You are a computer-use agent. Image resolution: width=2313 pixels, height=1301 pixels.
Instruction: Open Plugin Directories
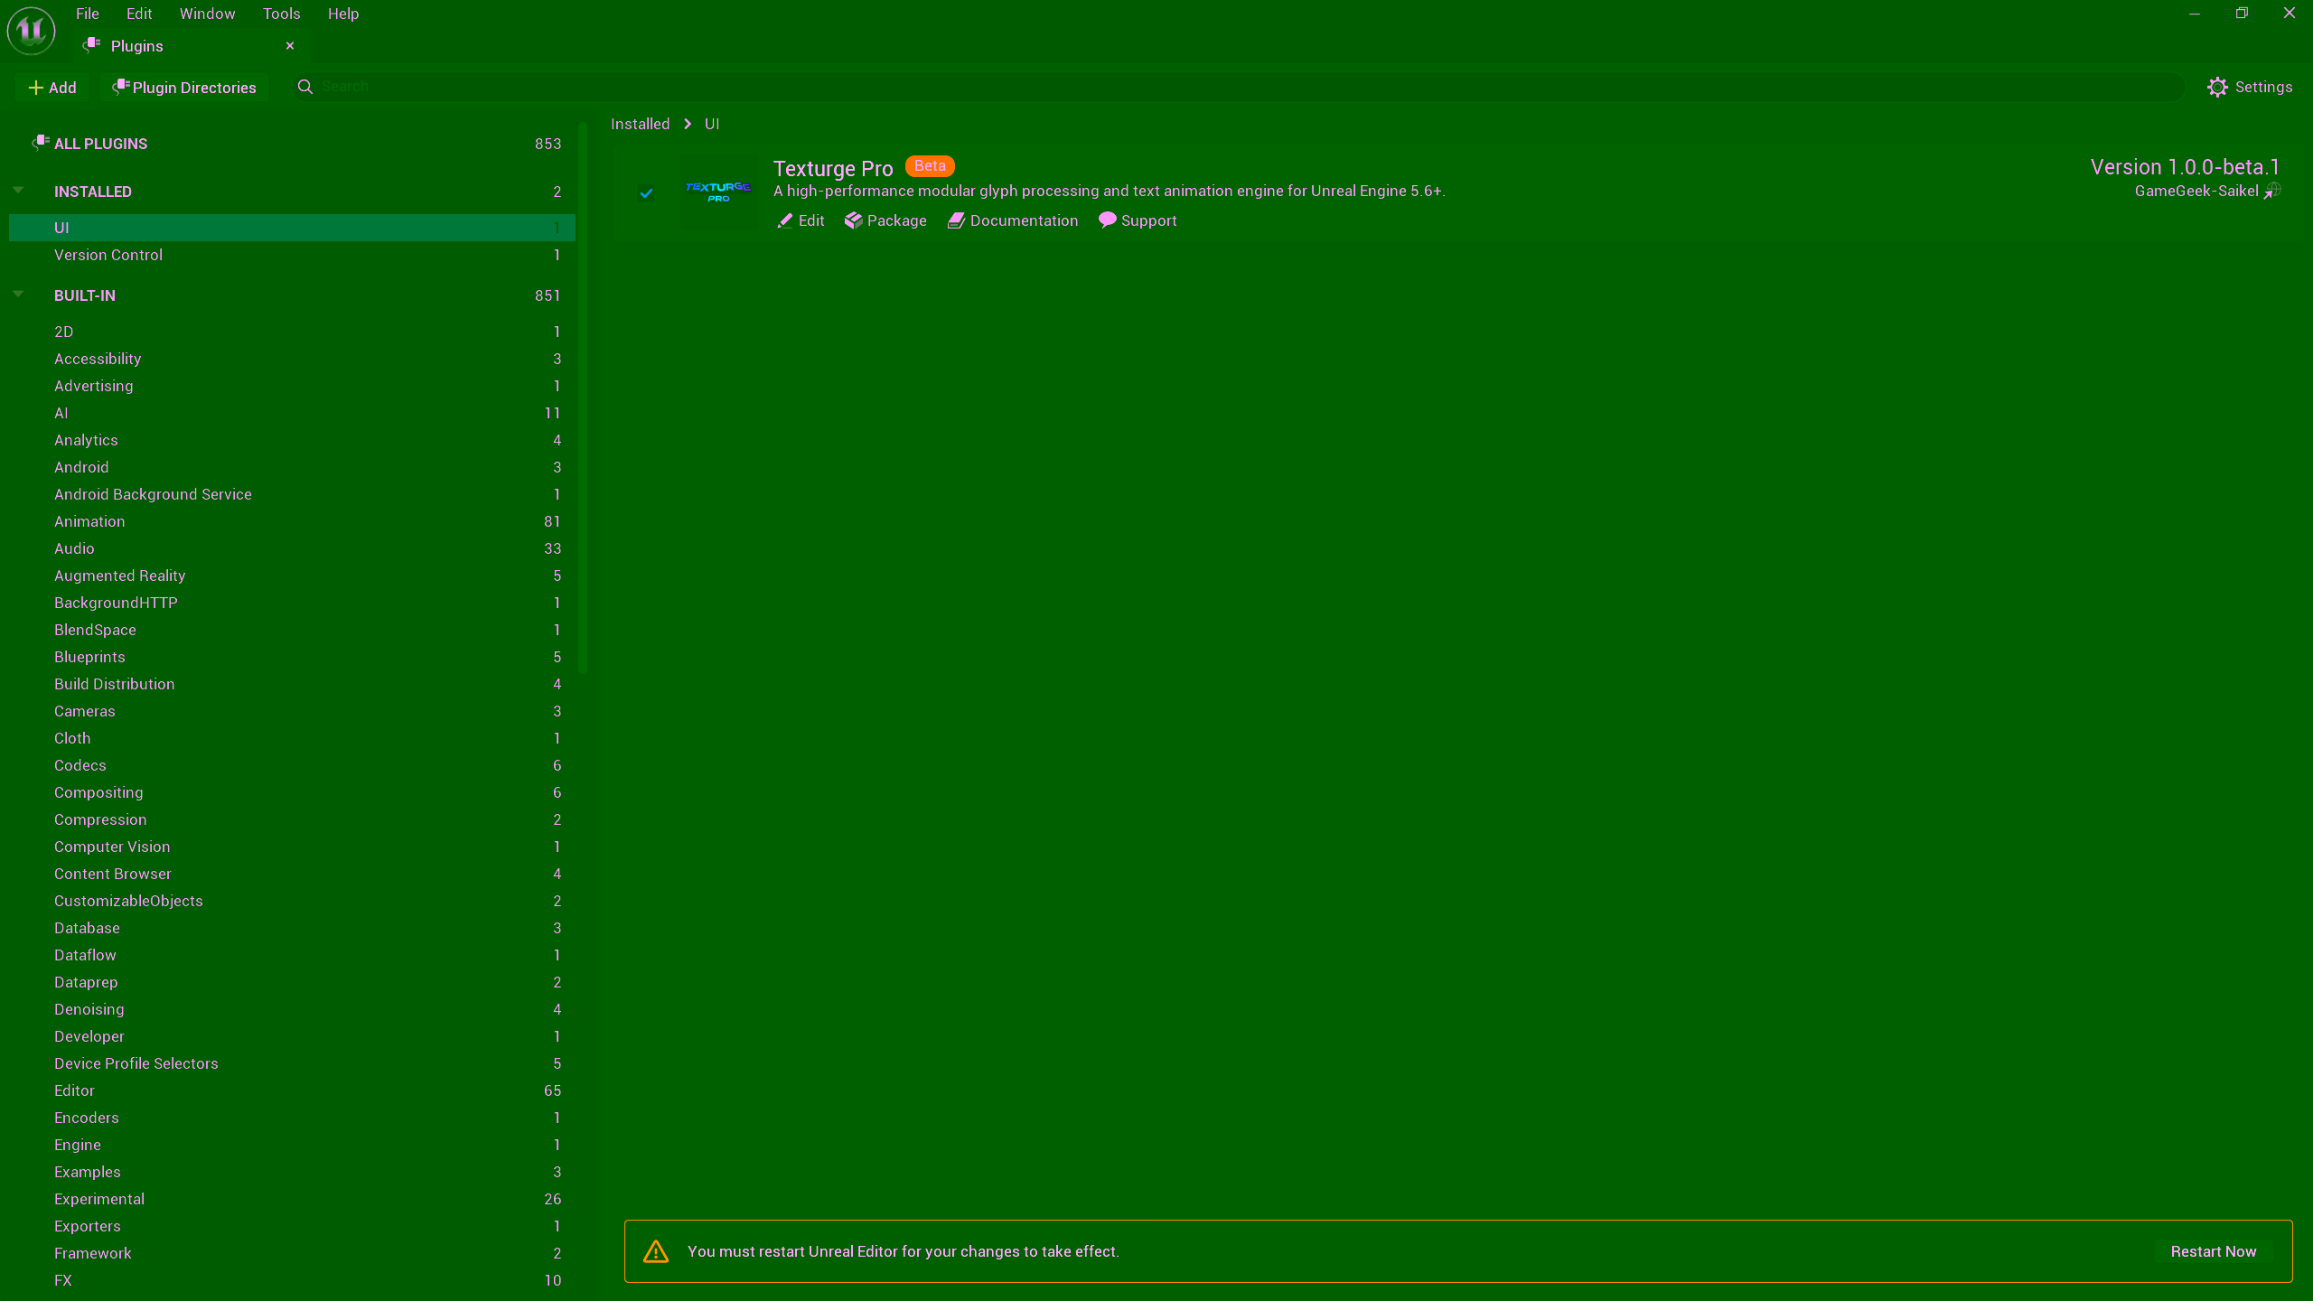click(x=184, y=88)
